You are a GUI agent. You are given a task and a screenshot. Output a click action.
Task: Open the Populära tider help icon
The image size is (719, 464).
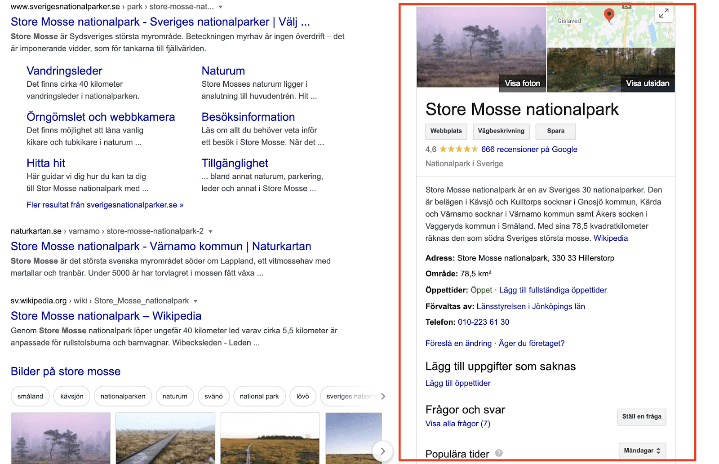(499, 453)
